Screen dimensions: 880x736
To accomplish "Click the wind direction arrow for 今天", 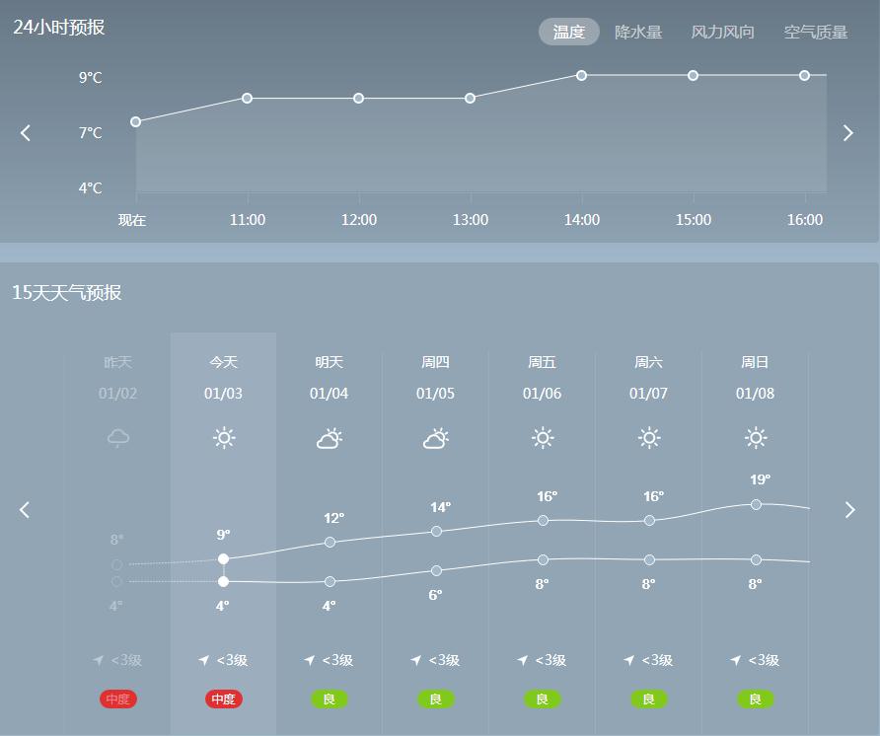I will pos(204,660).
